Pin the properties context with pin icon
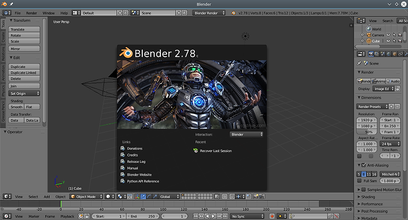This screenshot has width=408, height=220. [x=359, y=64]
